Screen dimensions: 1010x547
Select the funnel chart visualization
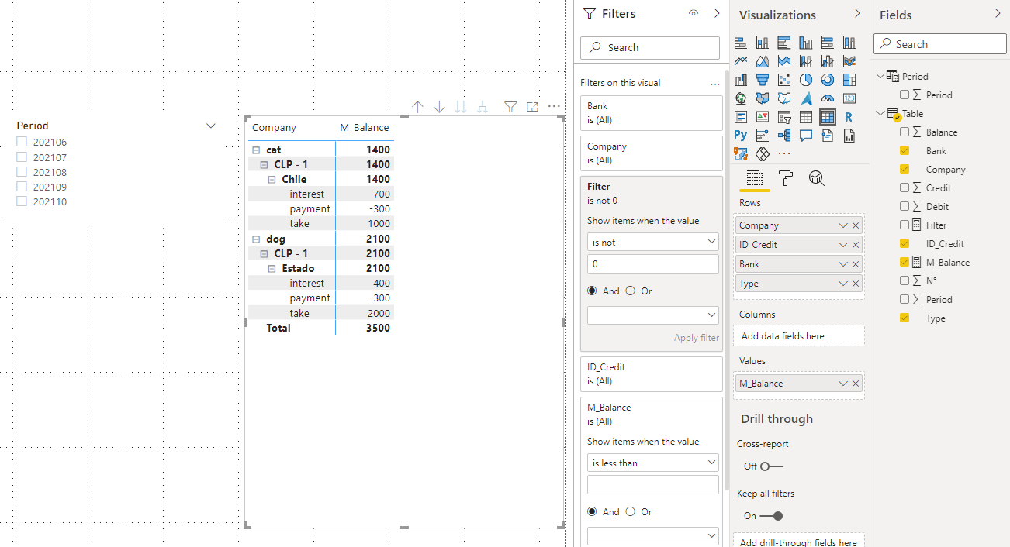[763, 79]
